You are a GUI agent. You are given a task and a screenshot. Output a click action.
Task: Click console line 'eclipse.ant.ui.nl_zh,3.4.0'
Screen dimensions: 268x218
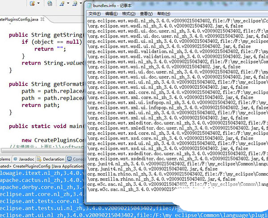pos(134,215)
